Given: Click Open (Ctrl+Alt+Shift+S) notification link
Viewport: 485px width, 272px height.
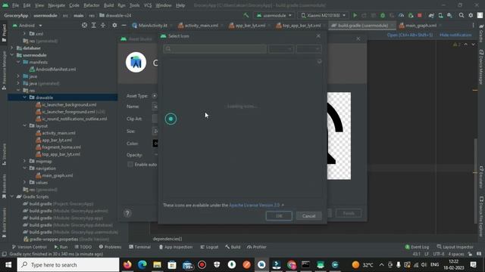Looking at the screenshot, I should [x=410, y=35].
